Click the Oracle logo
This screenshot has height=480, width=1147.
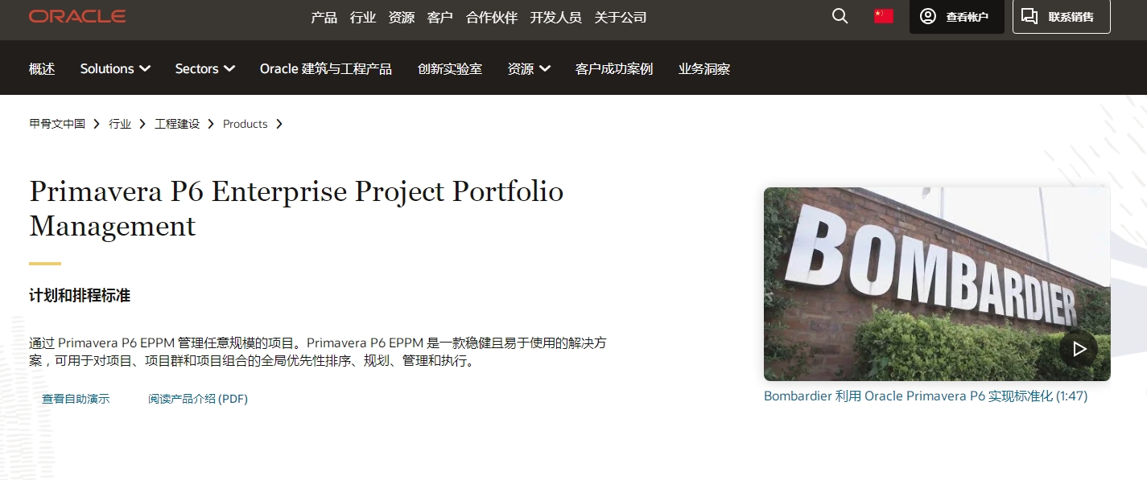click(x=77, y=17)
